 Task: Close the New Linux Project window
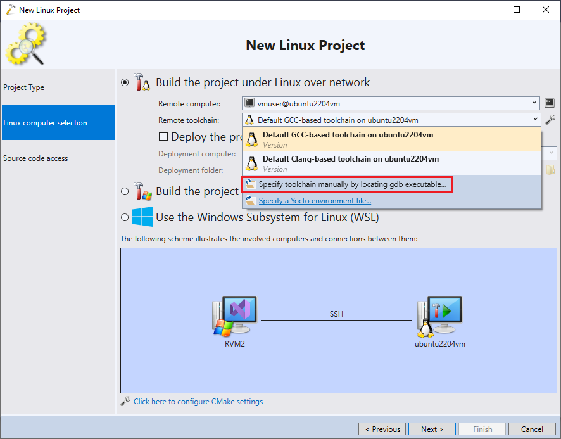pos(546,10)
